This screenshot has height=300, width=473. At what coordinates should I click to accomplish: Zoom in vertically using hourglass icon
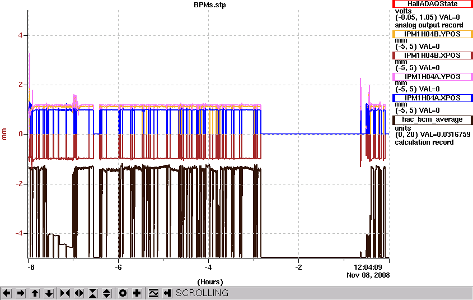(x=93, y=293)
